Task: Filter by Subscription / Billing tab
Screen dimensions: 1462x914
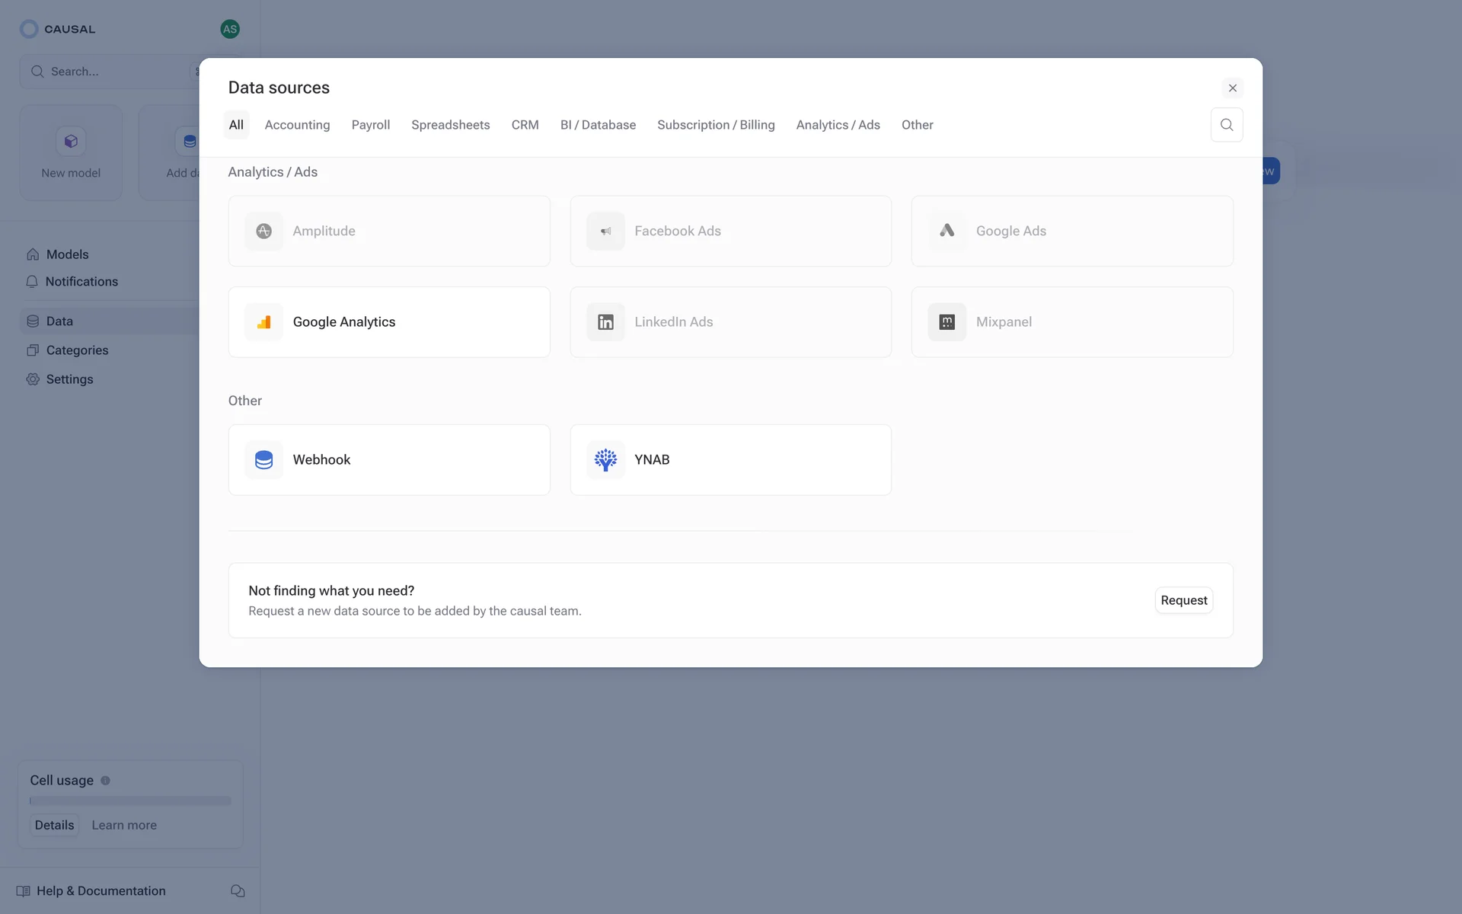Action: coord(715,125)
